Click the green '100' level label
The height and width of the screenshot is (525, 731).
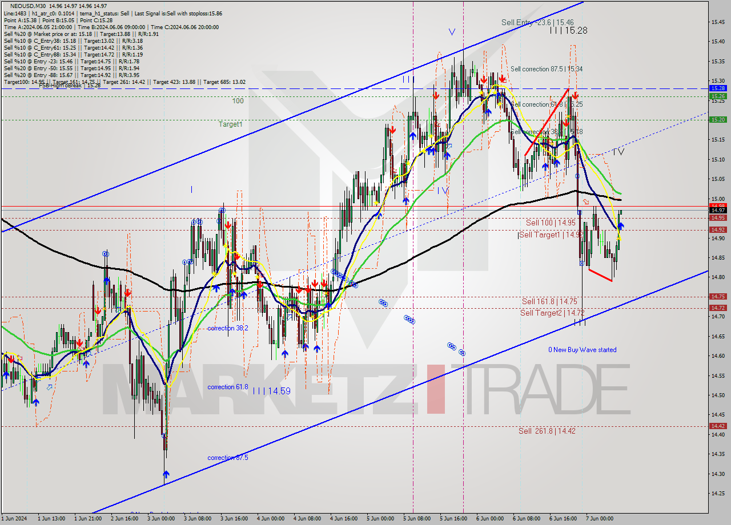[x=238, y=101]
